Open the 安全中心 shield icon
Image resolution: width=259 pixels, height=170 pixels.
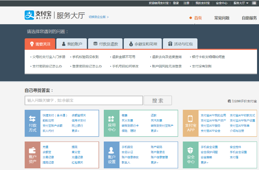click(191, 151)
